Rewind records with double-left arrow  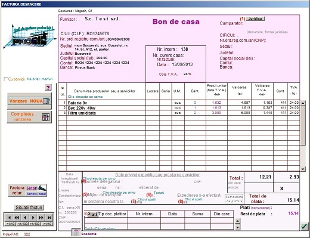[17, 218]
